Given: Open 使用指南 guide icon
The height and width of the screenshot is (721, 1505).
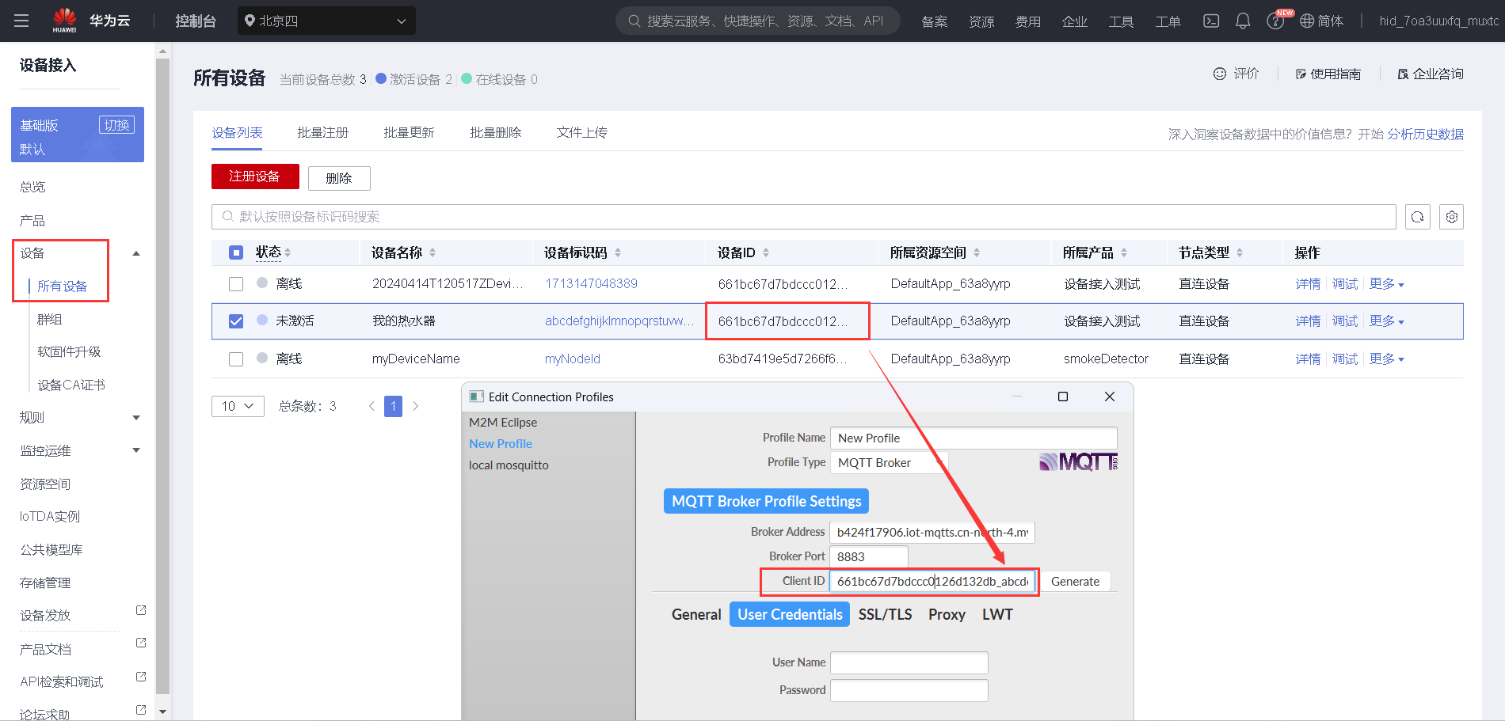Looking at the screenshot, I should click(1301, 74).
